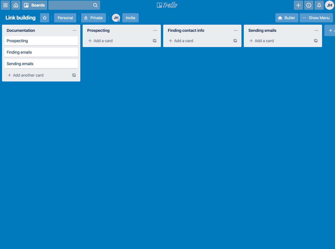Open notifications with the bell icon
The image size is (335, 249).
(x=319, y=5)
